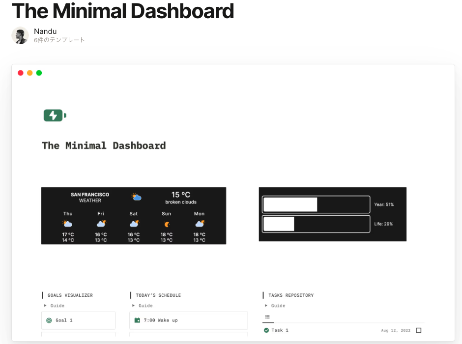Click the calendar icon beside 7:00 Wake up

tap(137, 320)
